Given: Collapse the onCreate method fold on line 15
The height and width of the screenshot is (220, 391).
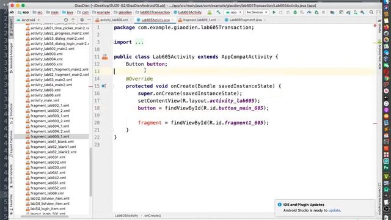Looking at the screenshot, I should click(112, 86).
